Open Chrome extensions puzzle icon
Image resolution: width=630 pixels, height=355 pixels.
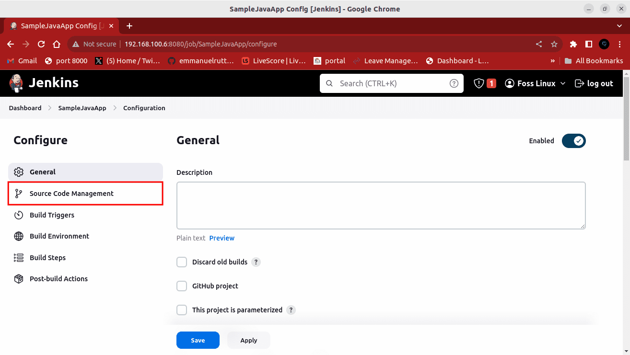[573, 44]
